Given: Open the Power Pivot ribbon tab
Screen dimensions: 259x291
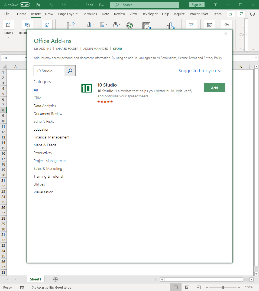Looking at the screenshot, I should pos(199,14).
